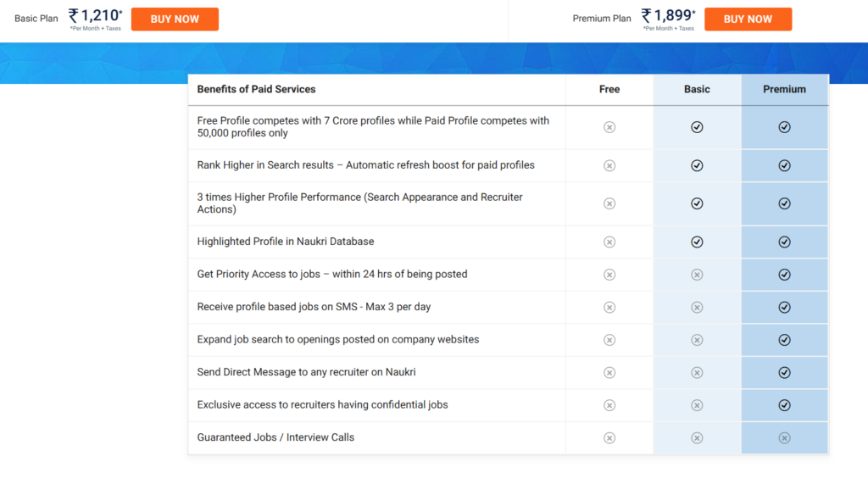
Task: Click Premium checkmark for Highlighted Profile row
Action: [x=784, y=242]
